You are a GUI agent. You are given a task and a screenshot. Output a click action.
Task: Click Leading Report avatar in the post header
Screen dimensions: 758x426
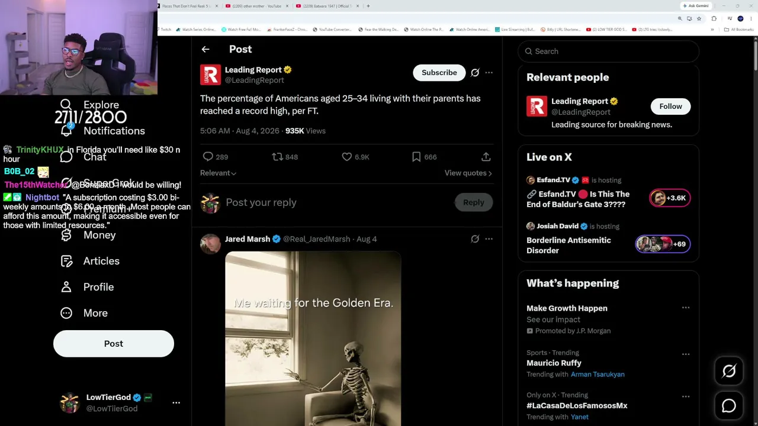[210, 75]
